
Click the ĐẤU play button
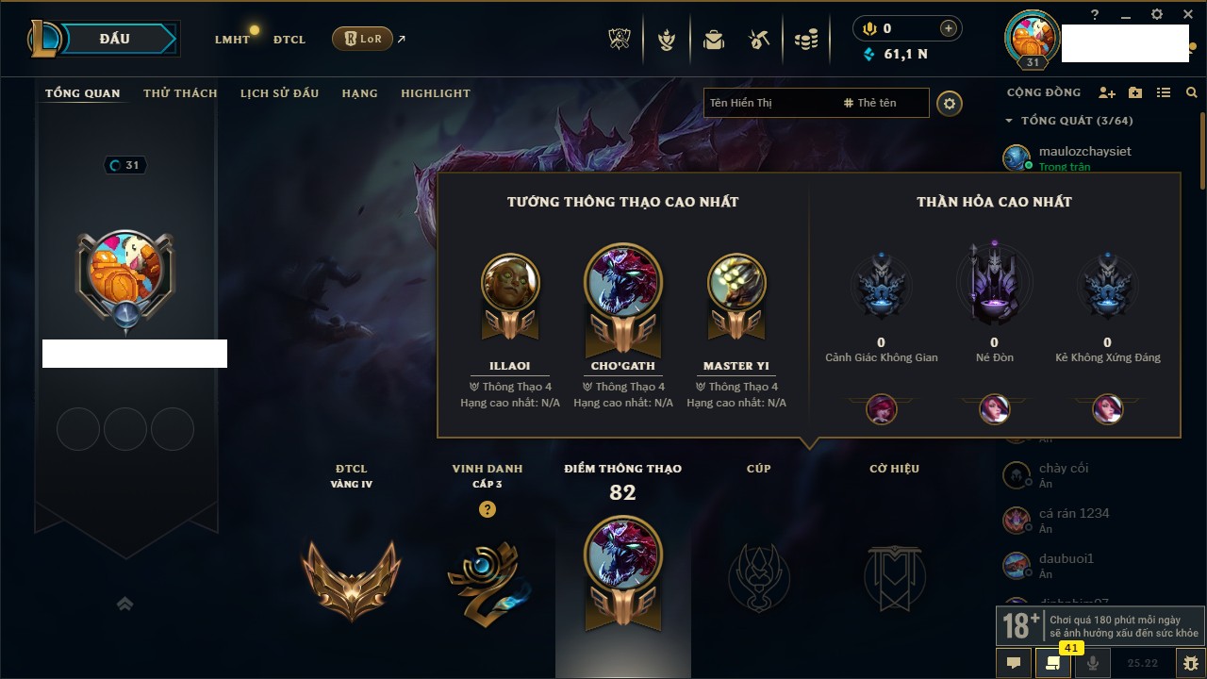[x=115, y=39]
